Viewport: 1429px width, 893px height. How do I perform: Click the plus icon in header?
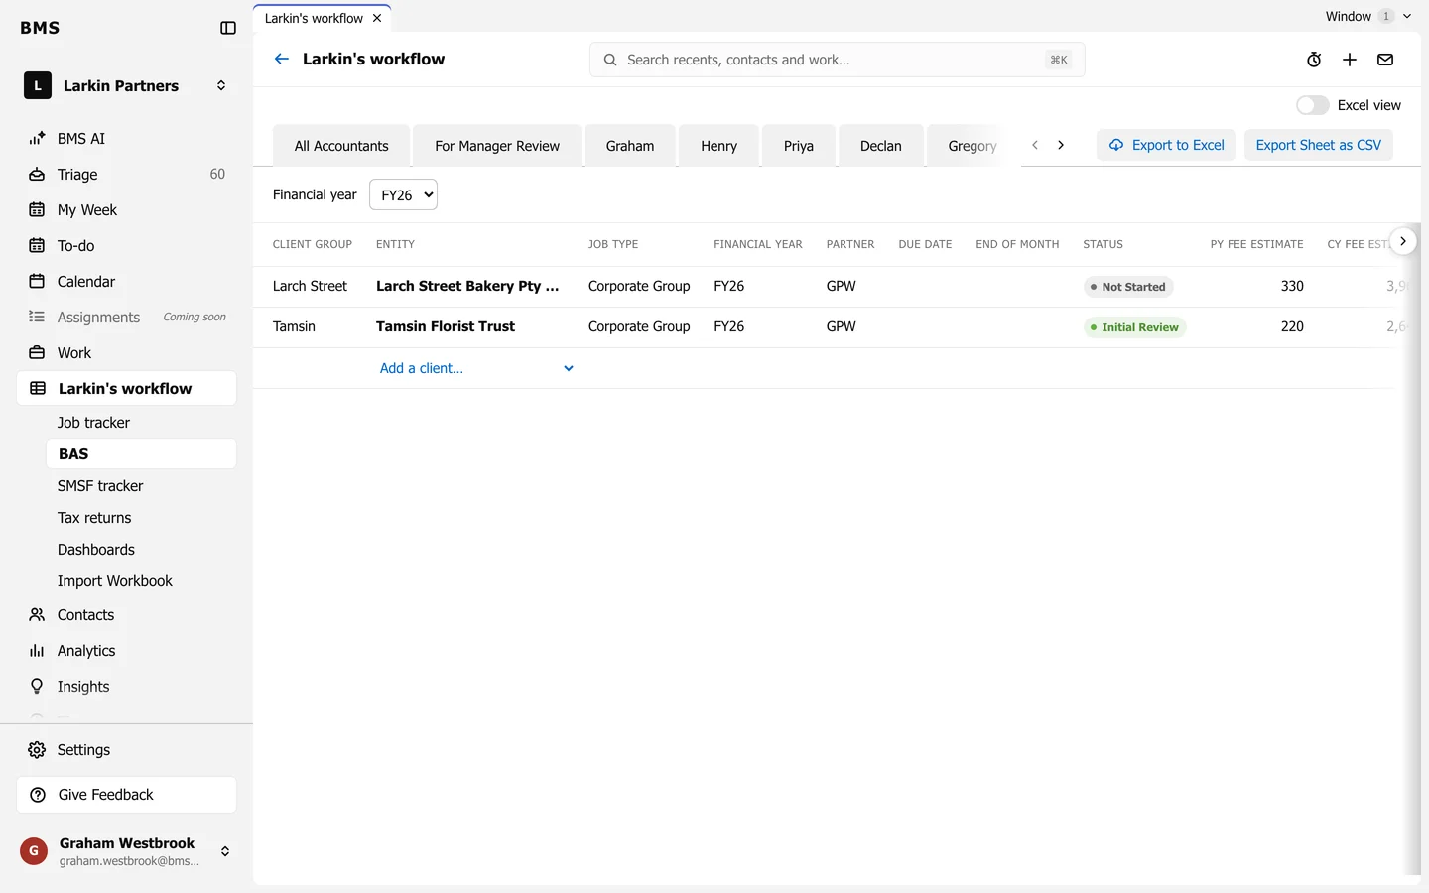point(1350,60)
